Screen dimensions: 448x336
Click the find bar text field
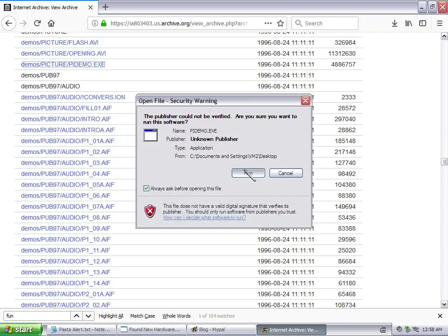pyautogui.click(x=37, y=316)
